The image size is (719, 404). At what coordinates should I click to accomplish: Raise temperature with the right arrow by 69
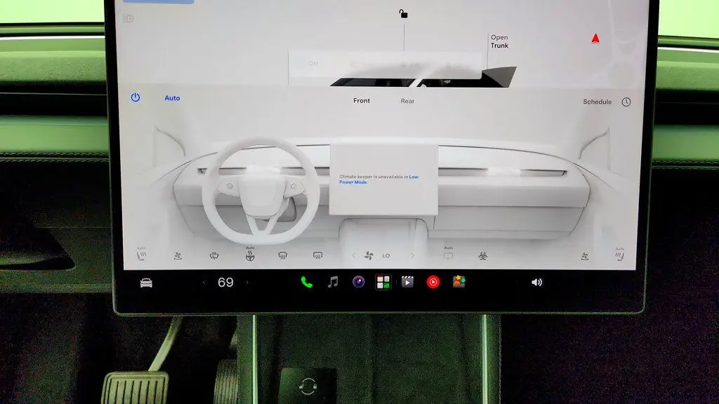click(x=247, y=283)
